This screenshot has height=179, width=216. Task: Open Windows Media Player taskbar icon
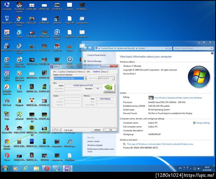click(x=15, y=169)
